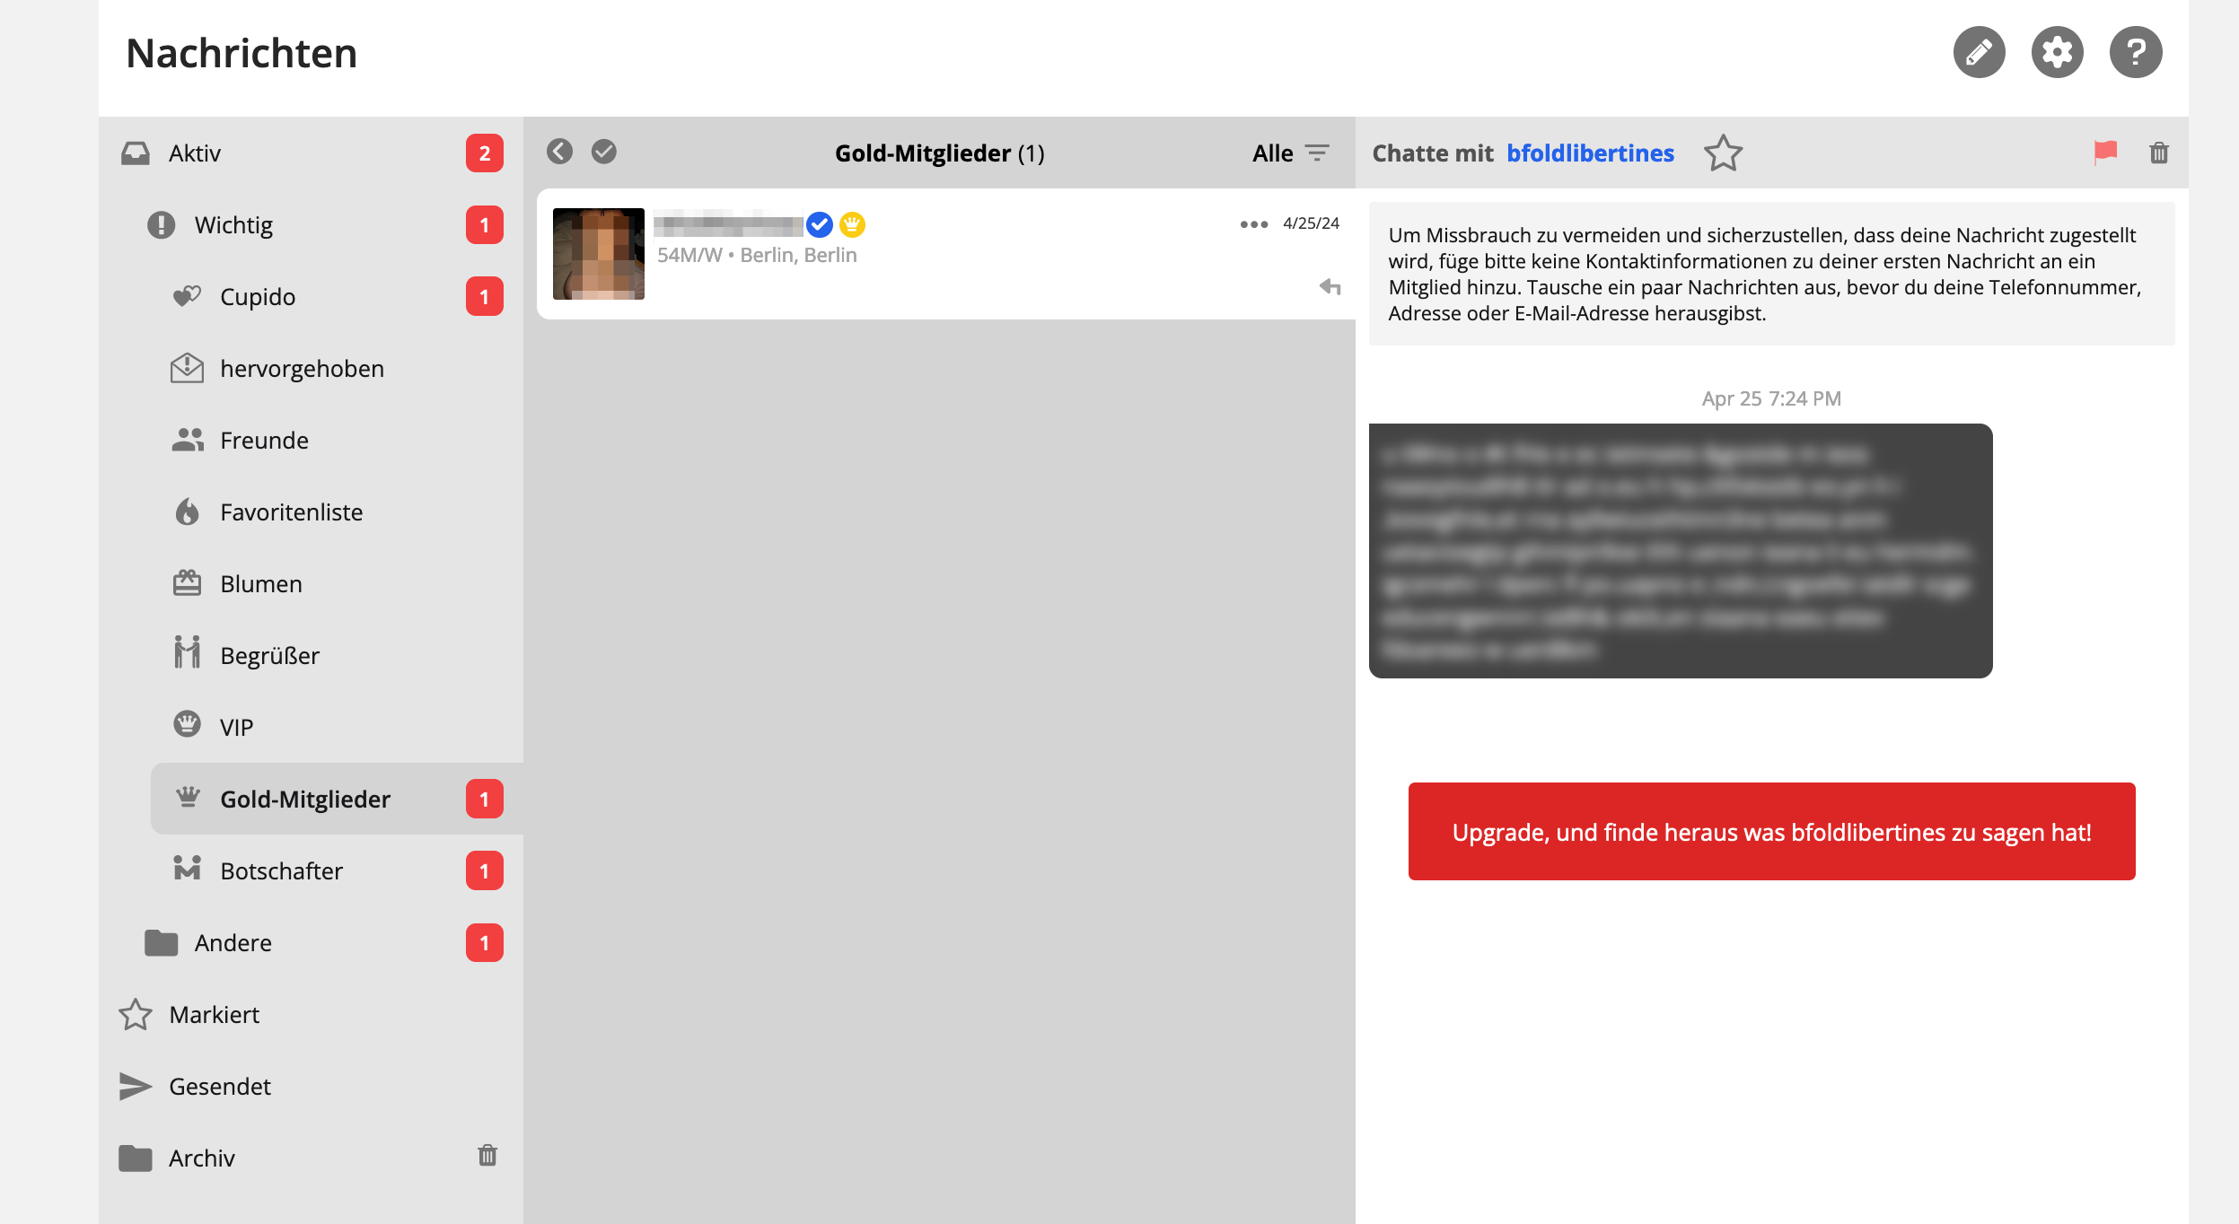Open message settings gear icon
The height and width of the screenshot is (1224, 2239).
click(2057, 53)
